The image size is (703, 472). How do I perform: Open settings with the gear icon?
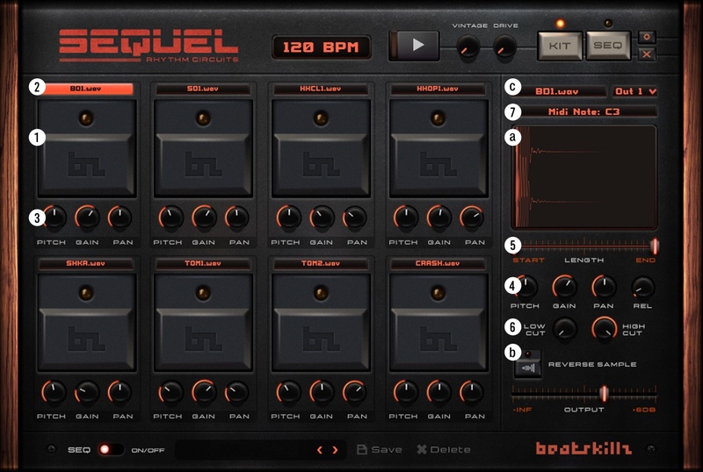[x=647, y=37]
